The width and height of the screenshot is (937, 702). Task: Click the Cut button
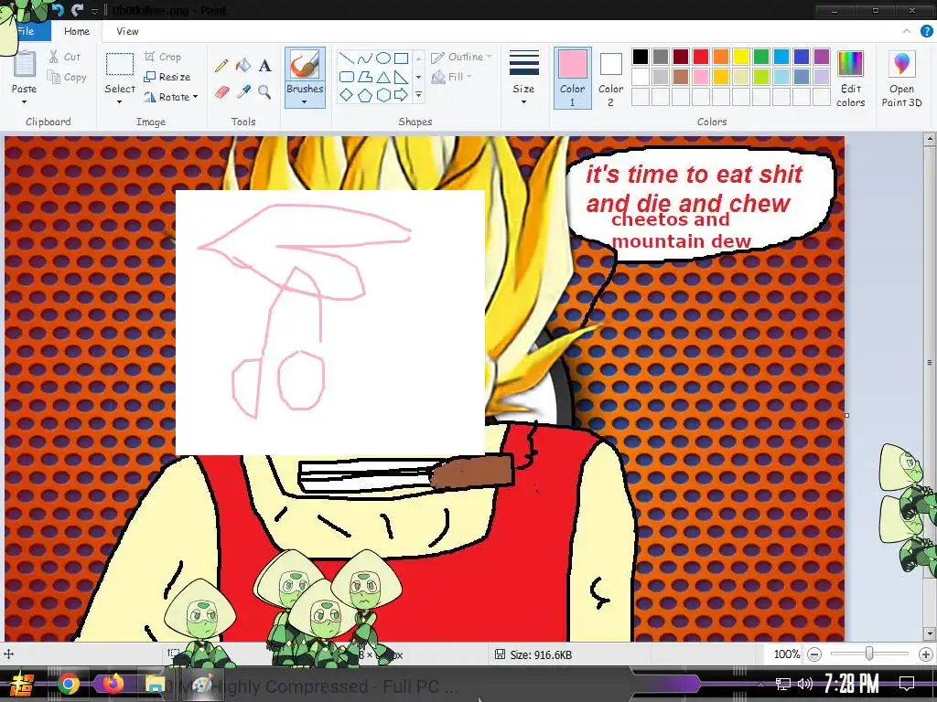pyautogui.click(x=65, y=57)
